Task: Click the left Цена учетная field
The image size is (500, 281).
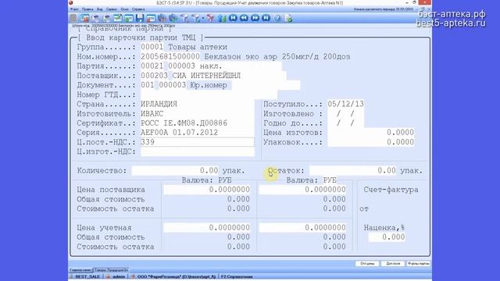Action: click(x=207, y=227)
